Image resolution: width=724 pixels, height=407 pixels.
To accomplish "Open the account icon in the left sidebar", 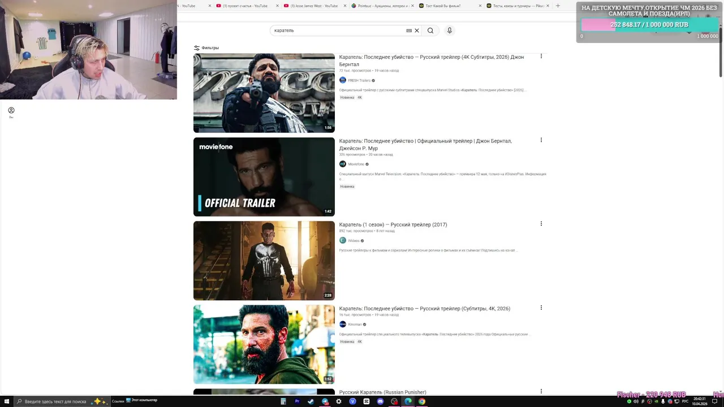I will 11,110.
